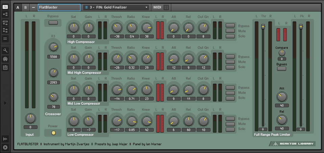
Task: Click the Low Compressor Gain value -7
Action: coord(89,130)
